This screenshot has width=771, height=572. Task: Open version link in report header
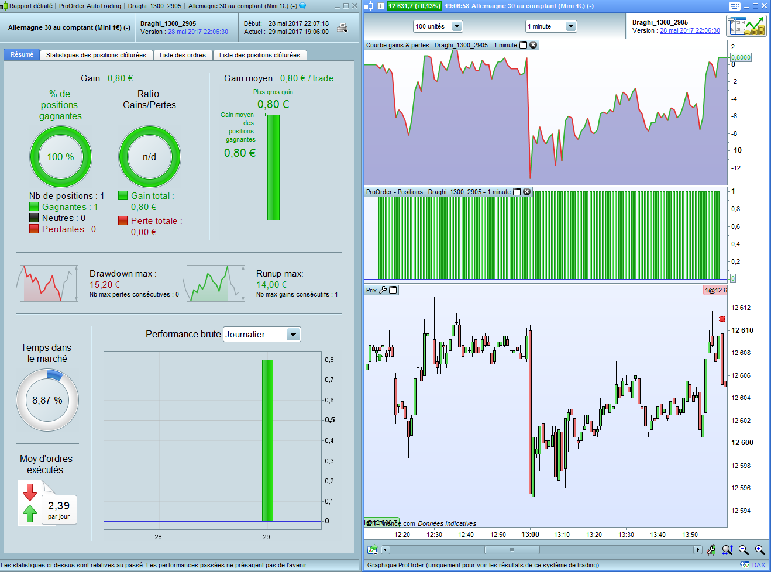(x=198, y=32)
